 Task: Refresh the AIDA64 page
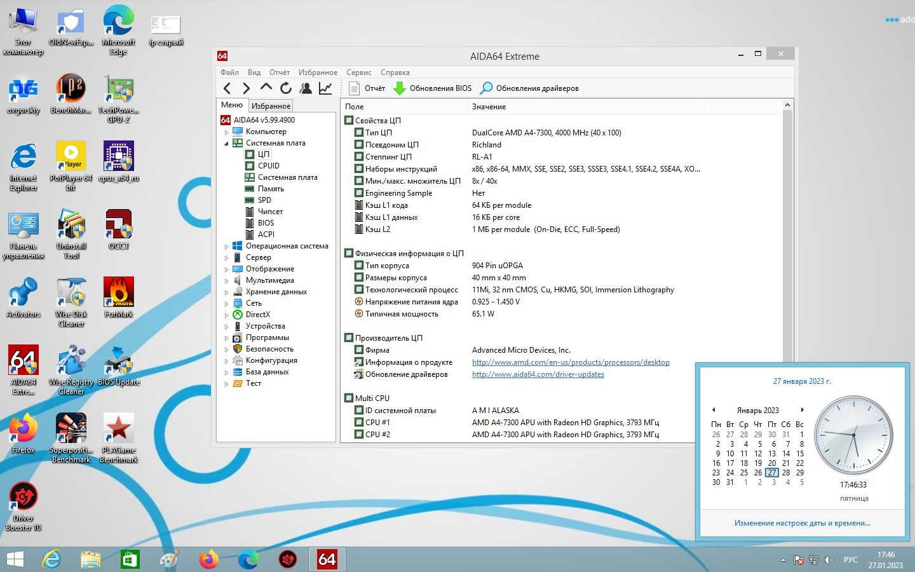(x=286, y=88)
